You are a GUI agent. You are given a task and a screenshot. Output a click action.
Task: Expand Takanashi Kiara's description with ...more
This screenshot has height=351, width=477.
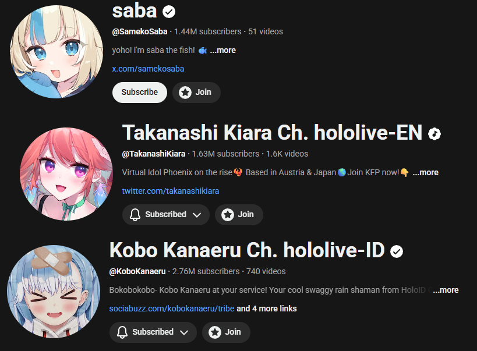pos(425,172)
